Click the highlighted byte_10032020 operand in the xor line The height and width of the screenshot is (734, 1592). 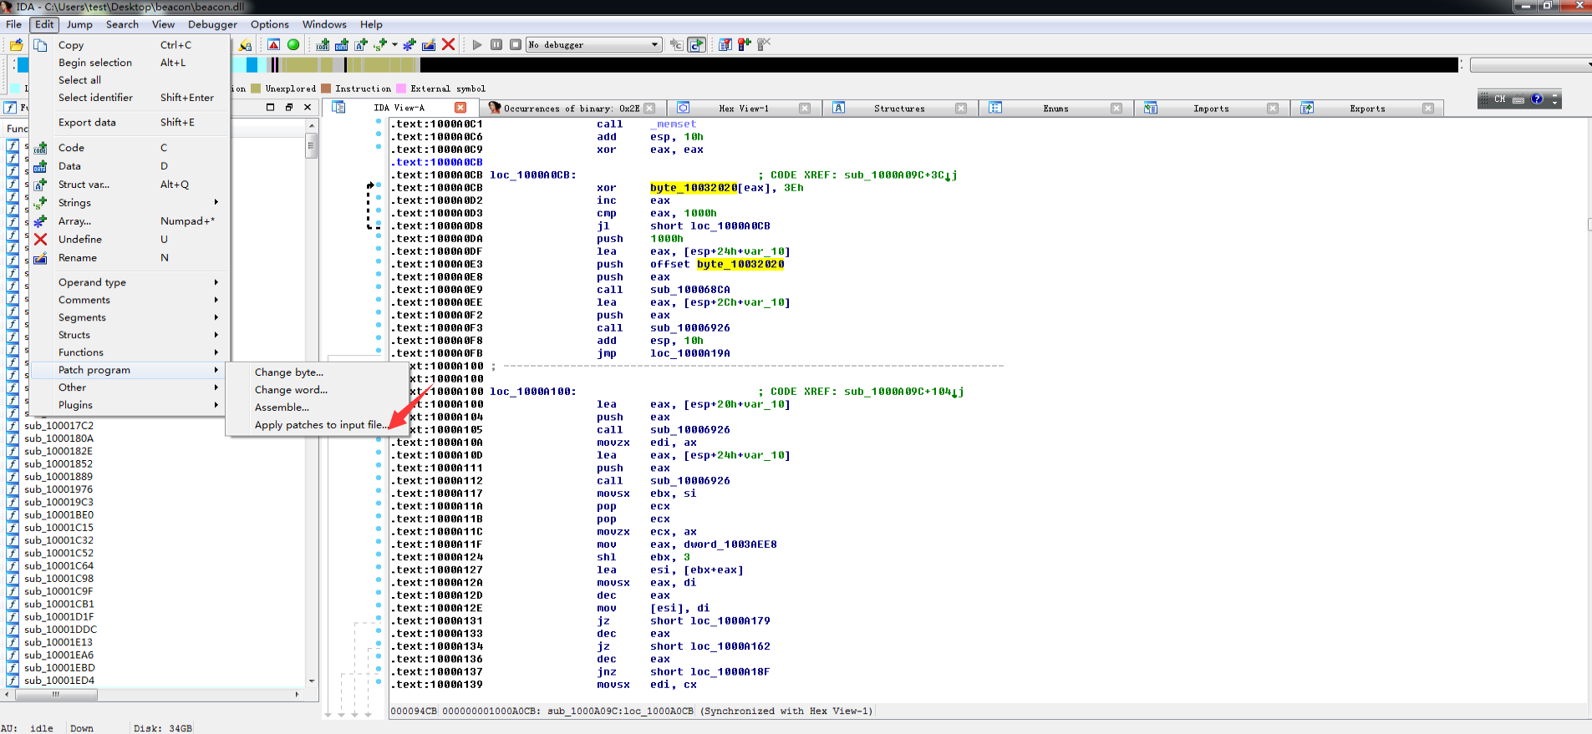694,188
